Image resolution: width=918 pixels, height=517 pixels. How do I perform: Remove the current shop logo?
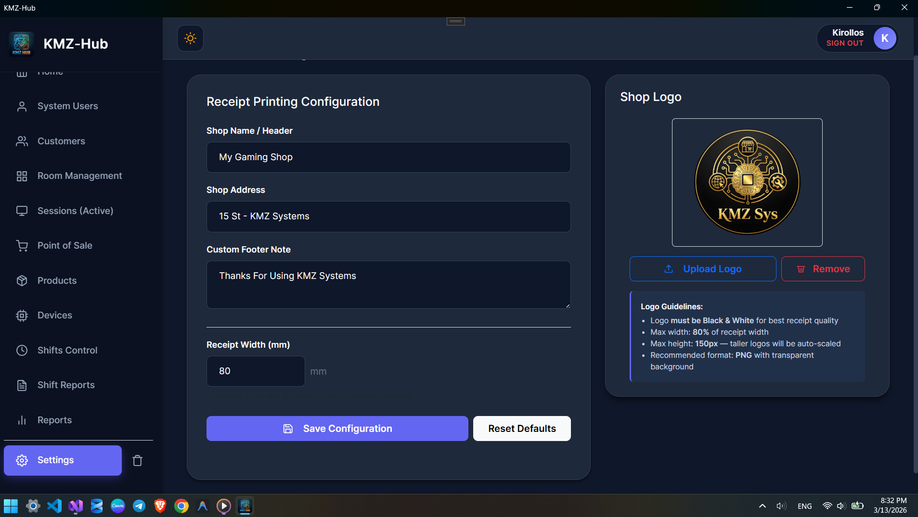(x=823, y=269)
